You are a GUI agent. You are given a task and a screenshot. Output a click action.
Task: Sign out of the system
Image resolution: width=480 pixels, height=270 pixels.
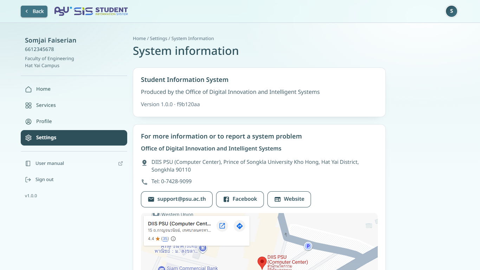click(x=74, y=180)
